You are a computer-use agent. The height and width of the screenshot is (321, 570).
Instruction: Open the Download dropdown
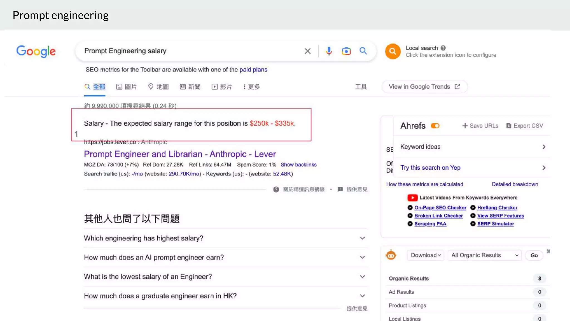coord(426,255)
